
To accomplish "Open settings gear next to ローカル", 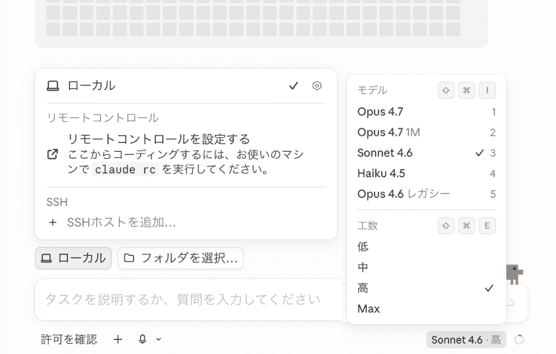I will (x=317, y=86).
